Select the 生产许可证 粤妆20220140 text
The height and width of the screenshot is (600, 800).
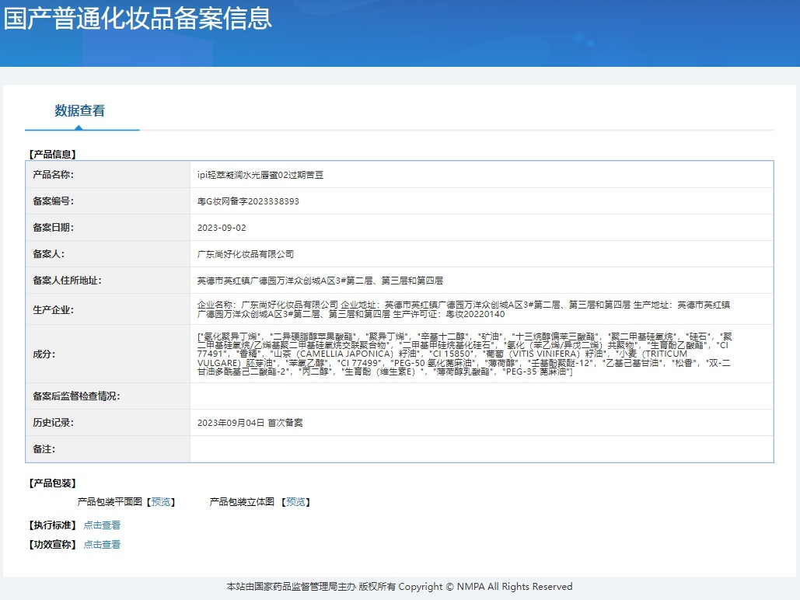[449, 314]
